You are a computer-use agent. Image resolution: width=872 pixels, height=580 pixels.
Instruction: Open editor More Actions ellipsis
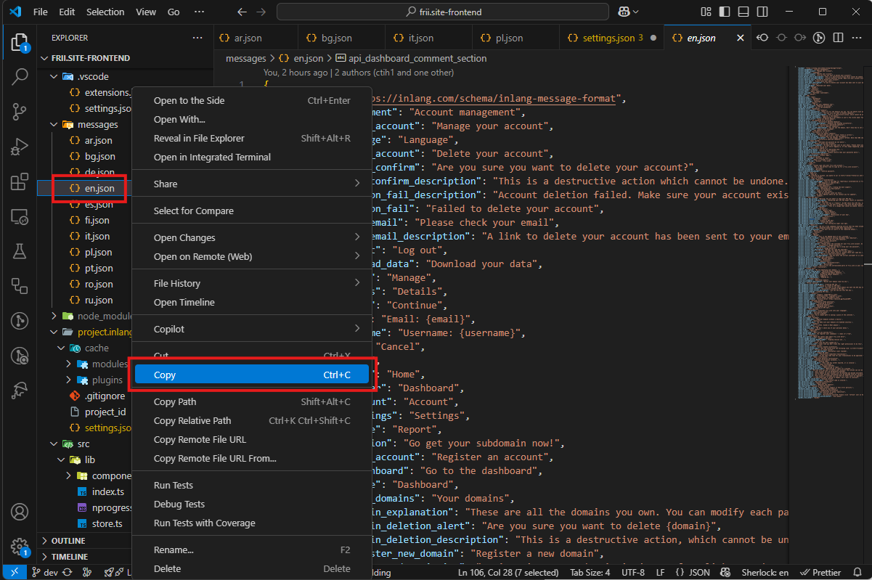point(857,38)
